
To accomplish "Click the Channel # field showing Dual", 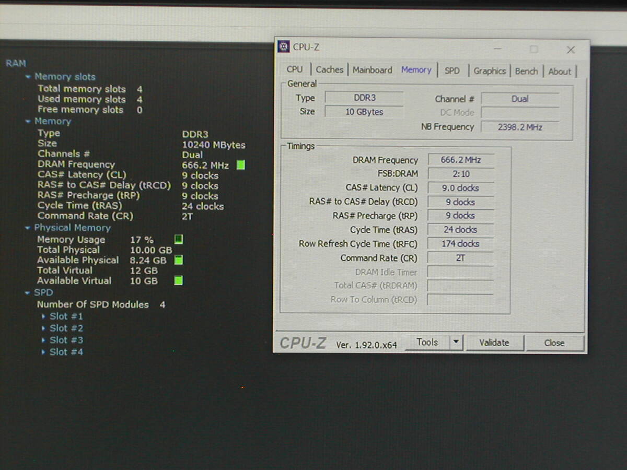I will [x=520, y=99].
